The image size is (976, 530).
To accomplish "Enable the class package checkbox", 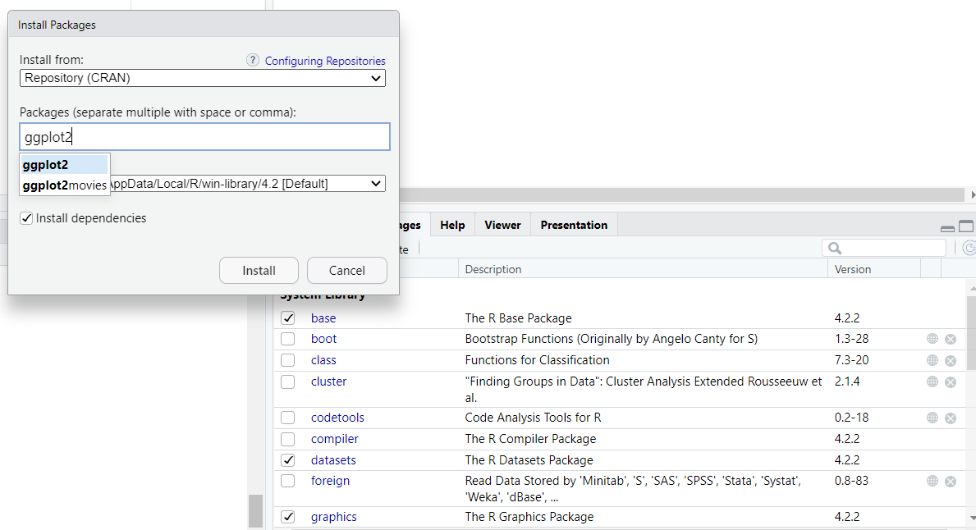I will click(287, 360).
